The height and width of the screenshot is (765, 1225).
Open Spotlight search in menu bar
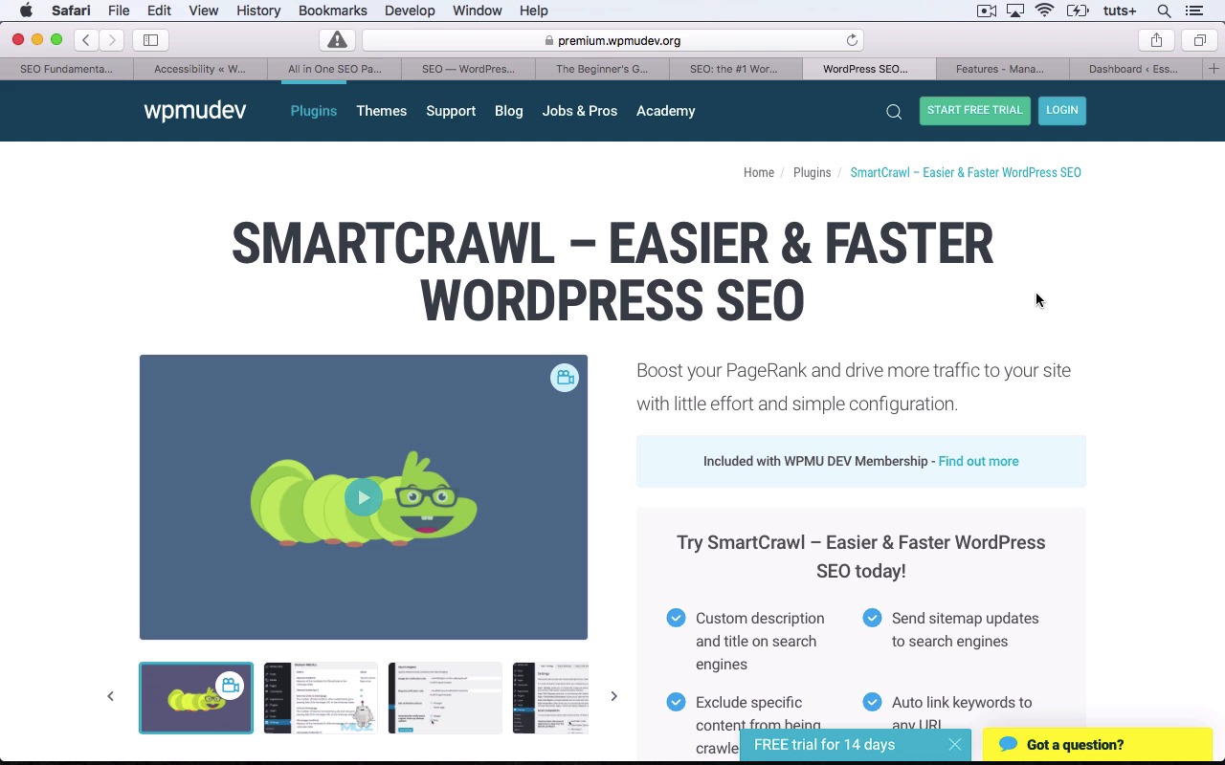pos(1164,11)
